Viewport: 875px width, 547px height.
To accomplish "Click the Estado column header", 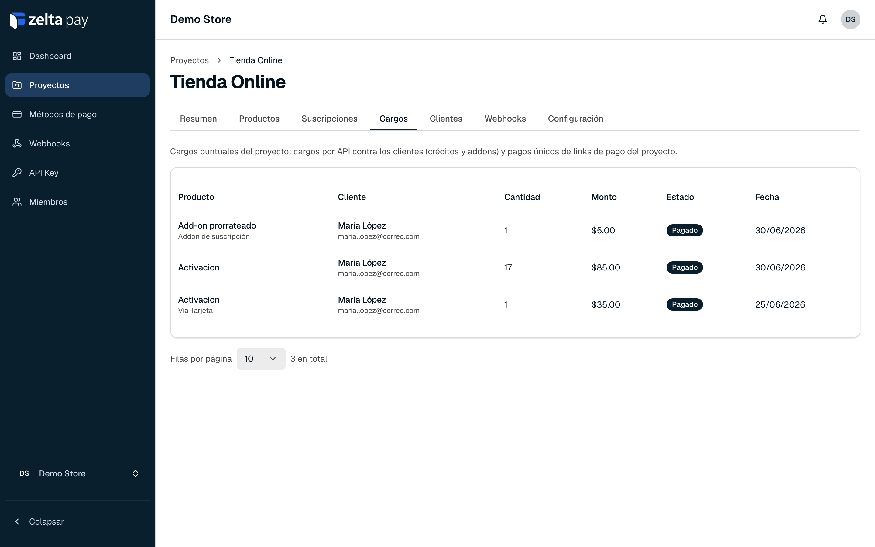I will (680, 197).
